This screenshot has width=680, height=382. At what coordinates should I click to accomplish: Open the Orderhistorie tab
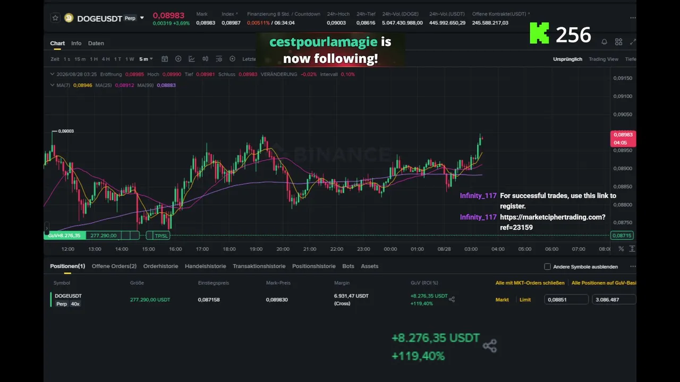point(161,266)
